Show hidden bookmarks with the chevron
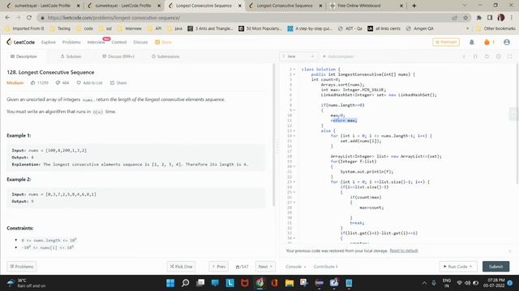Viewport: 519px width, 291px height. [x=467, y=29]
